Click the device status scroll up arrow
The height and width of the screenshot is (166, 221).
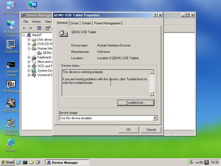pyautogui.click(x=151, y=72)
